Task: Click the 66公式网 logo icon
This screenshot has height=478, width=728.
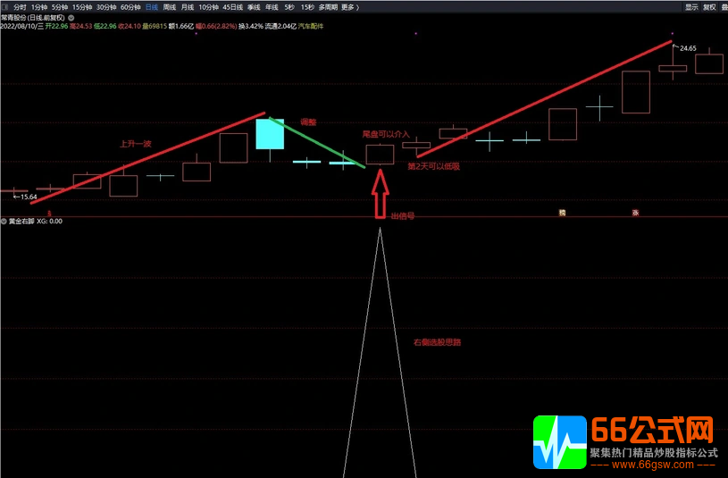Action: pos(559,442)
